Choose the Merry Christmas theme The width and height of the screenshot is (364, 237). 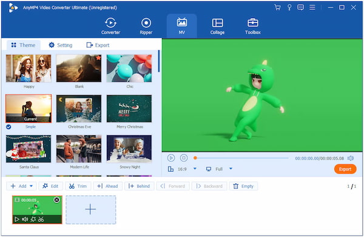pos(129,108)
